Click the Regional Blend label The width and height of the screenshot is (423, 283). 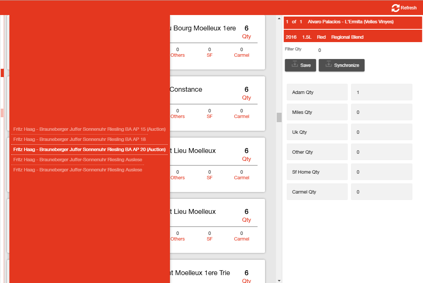coord(347,37)
